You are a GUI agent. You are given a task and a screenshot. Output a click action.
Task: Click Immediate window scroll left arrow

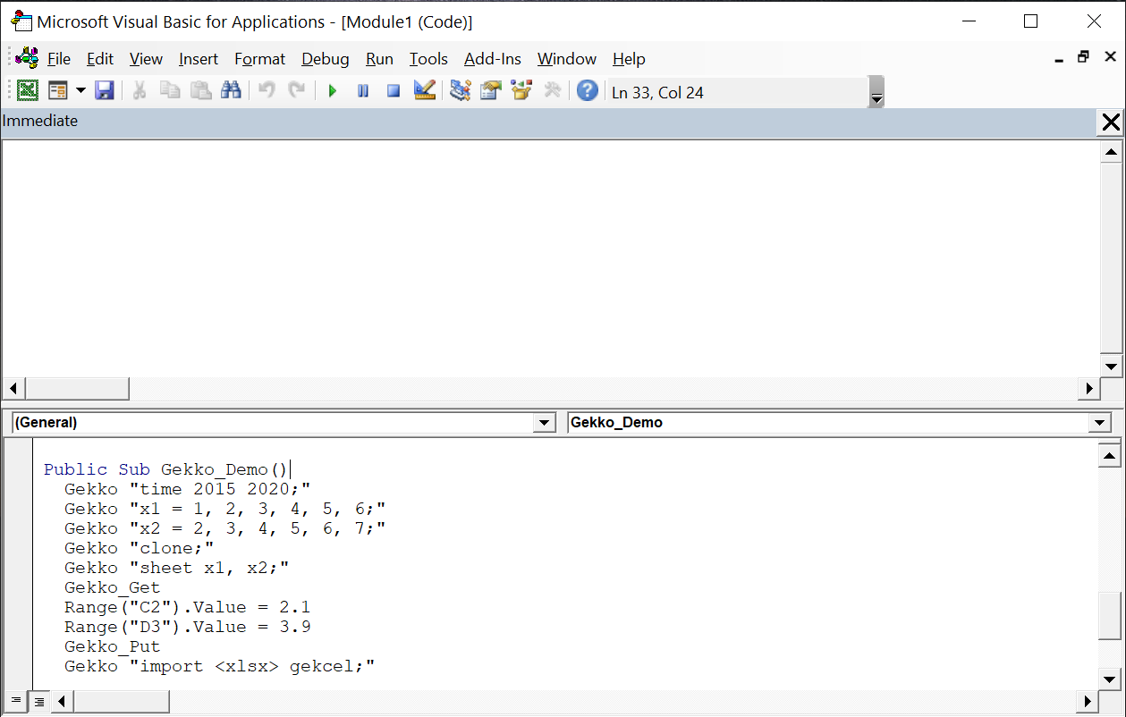point(13,389)
